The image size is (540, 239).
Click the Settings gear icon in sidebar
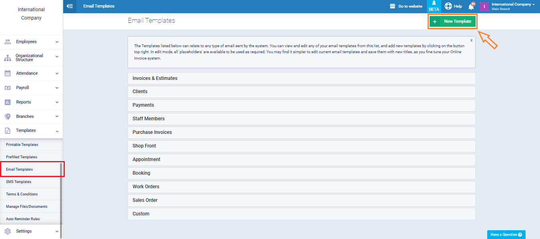point(8,231)
